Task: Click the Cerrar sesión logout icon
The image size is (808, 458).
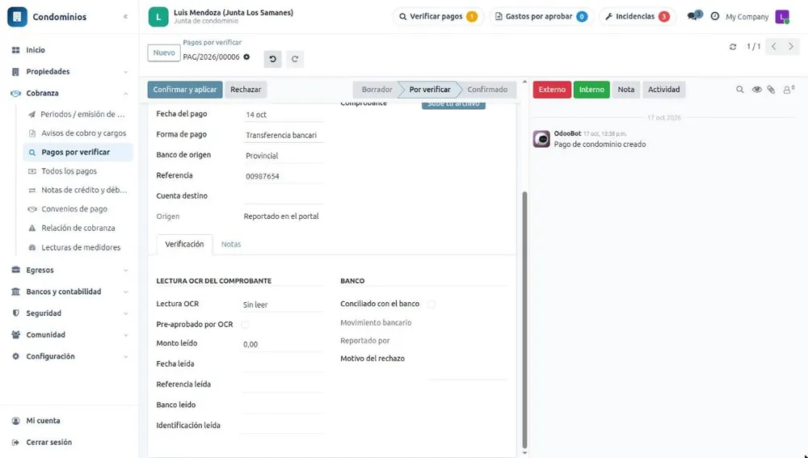Action: point(16,443)
